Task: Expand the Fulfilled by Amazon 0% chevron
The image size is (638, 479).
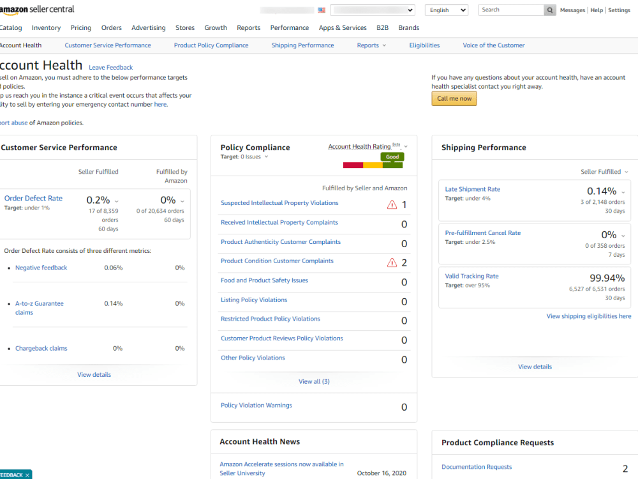Action: tap(182, 201)
